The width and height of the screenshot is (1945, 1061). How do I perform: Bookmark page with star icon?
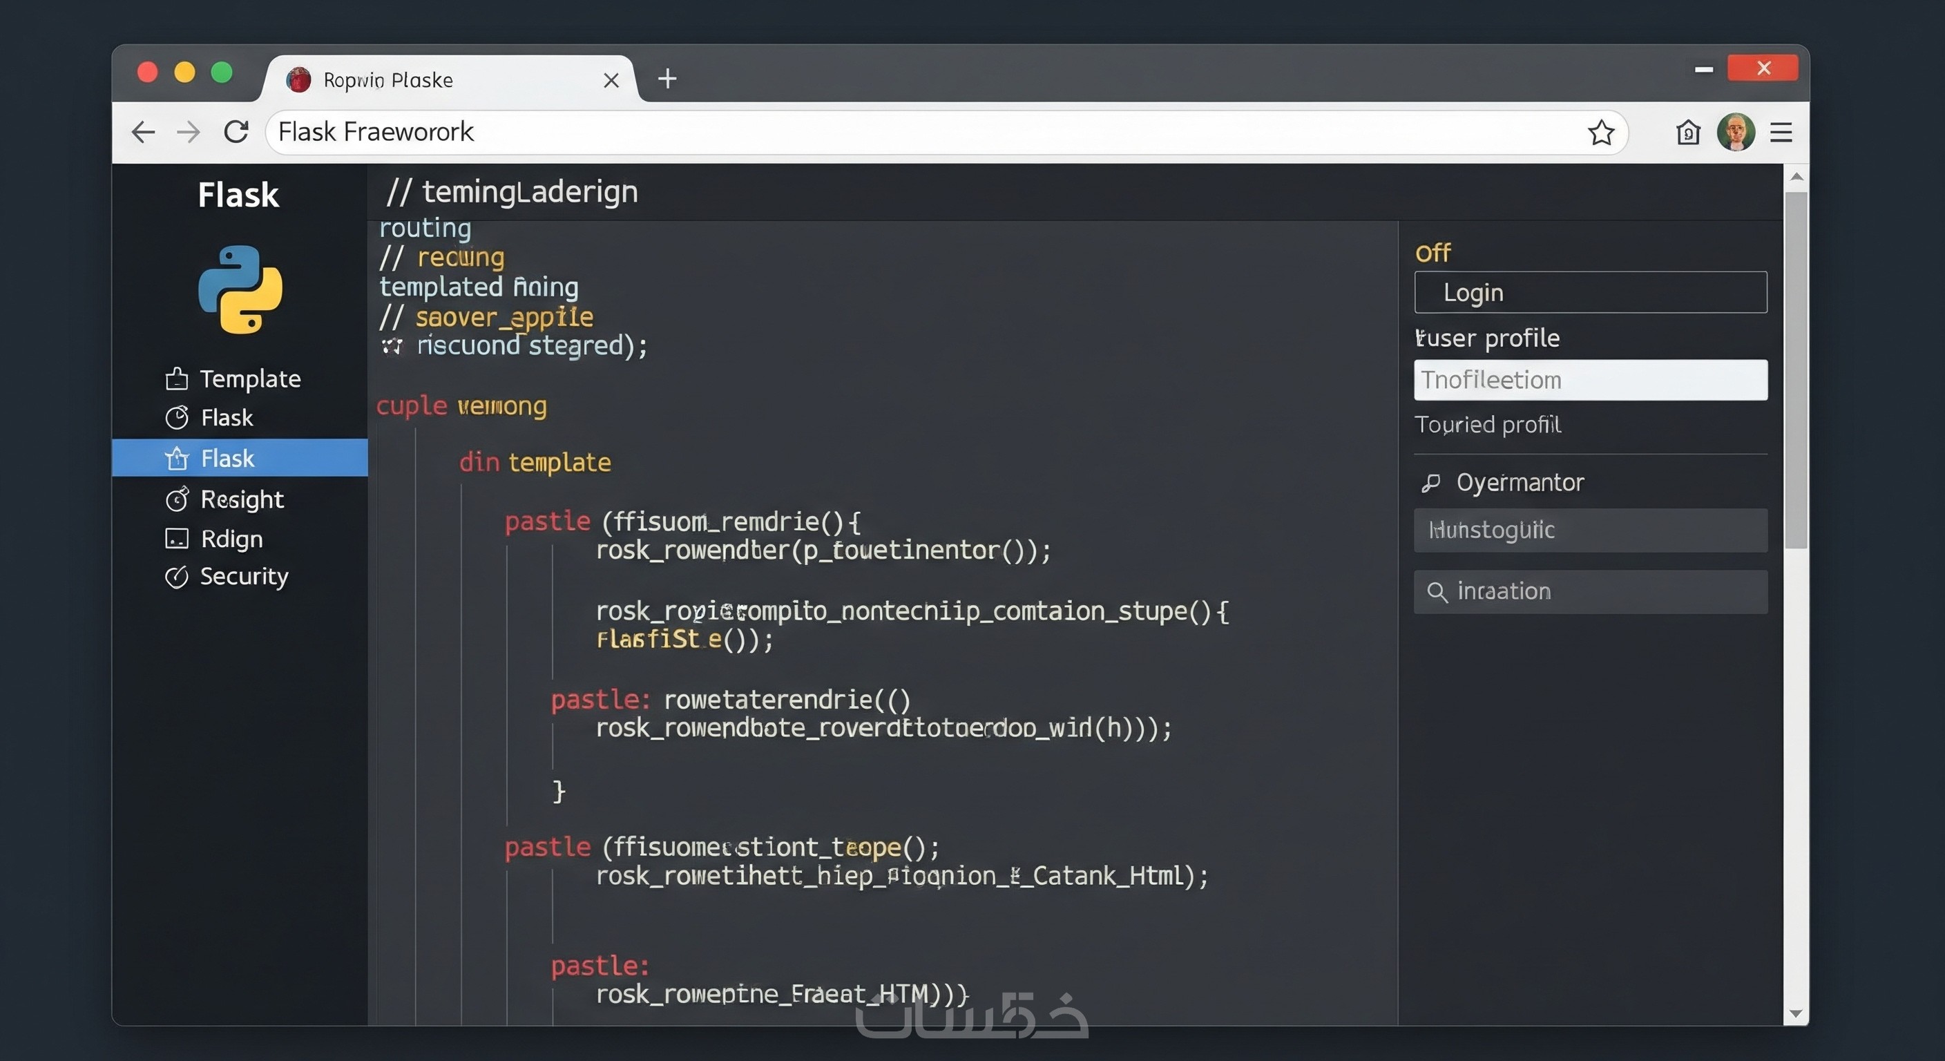[1601, 133]
